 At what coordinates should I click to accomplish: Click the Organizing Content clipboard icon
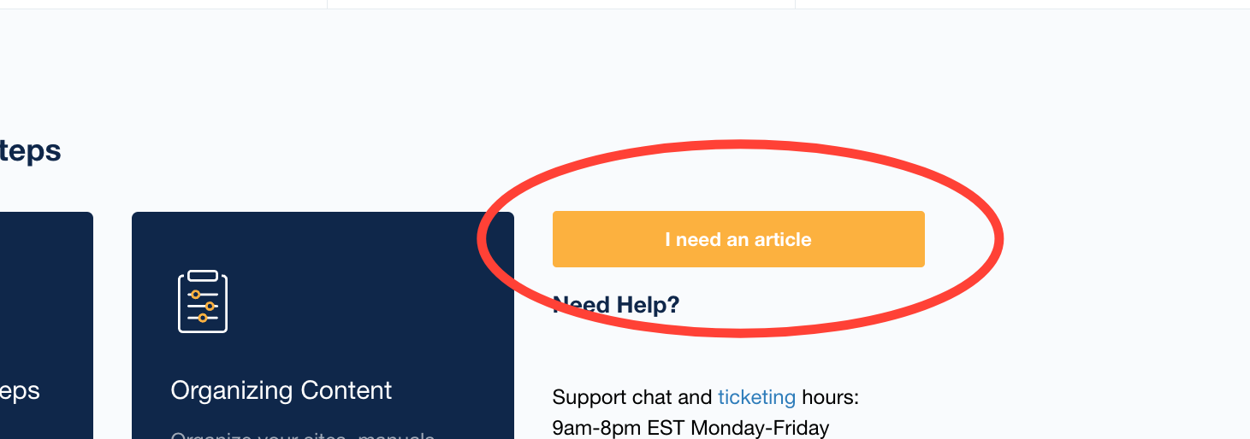pyautogui.click(x=203, y=301)
